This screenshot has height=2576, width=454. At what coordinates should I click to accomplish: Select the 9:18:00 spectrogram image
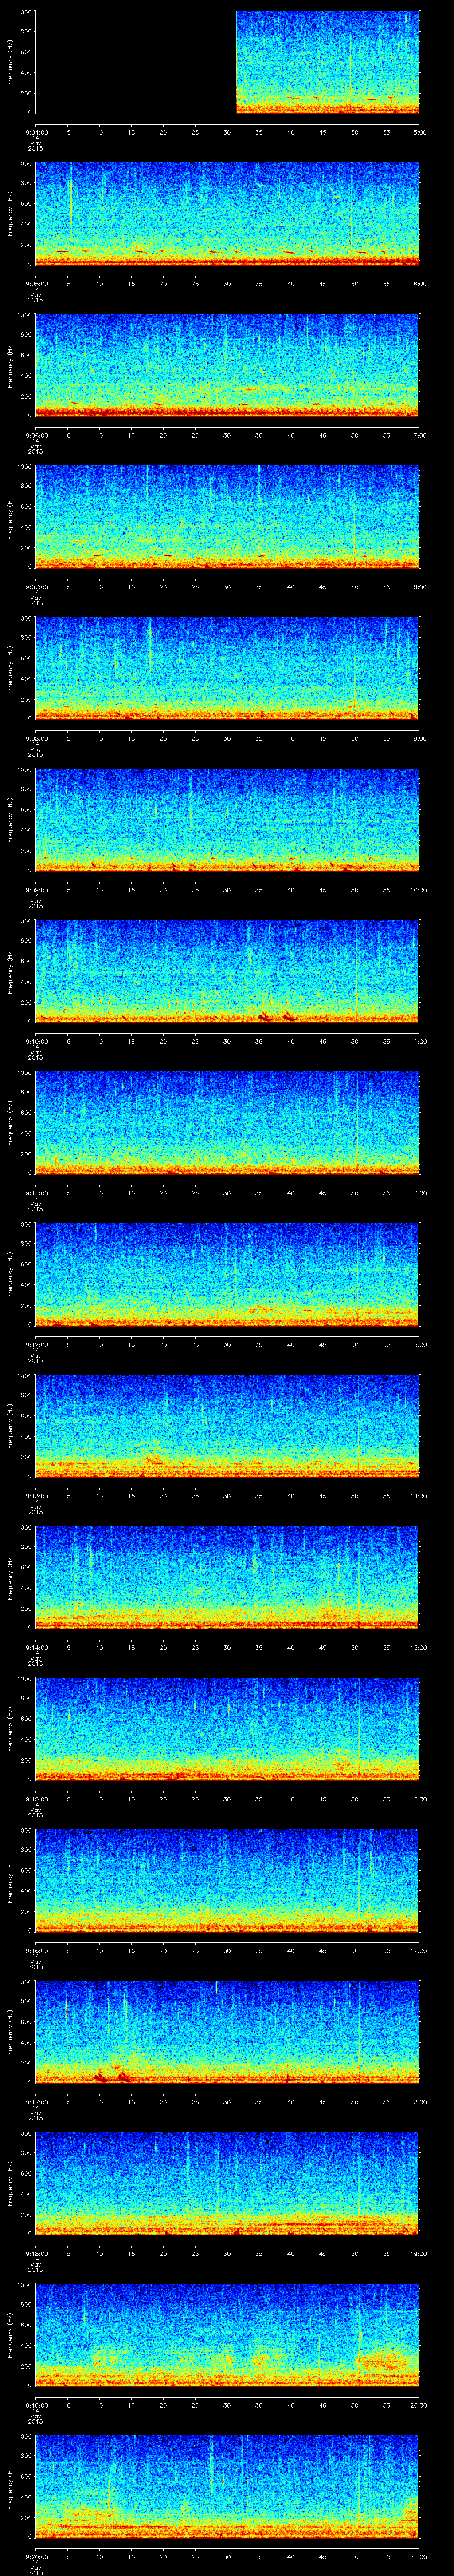coord(227,2183)
